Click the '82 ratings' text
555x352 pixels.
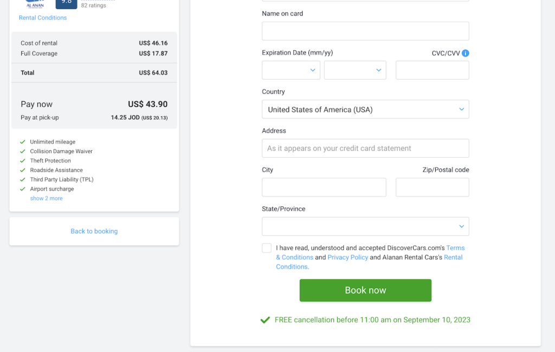coord(93,5)
